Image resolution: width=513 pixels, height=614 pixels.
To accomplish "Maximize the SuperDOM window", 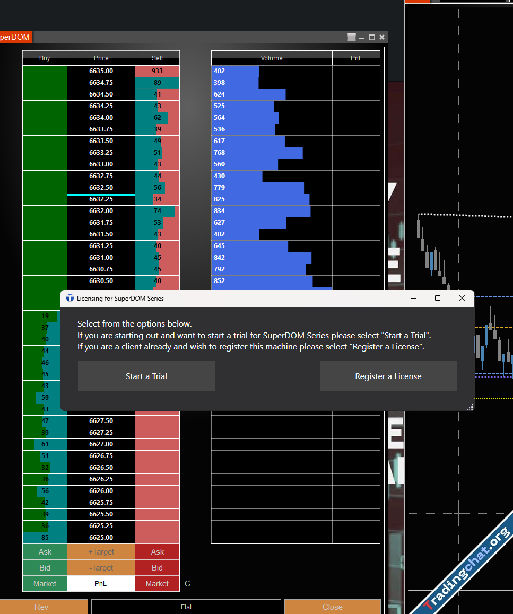I will pyautogui.click(x=372, y=37).
